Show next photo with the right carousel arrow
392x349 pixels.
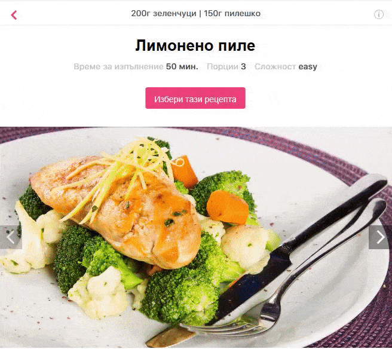coord(380,237)
